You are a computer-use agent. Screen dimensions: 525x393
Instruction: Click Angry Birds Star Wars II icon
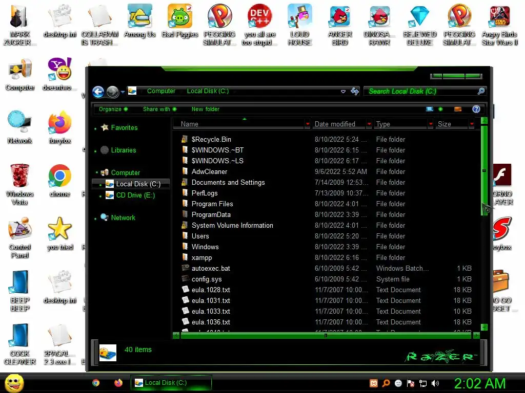coord(499,25)
